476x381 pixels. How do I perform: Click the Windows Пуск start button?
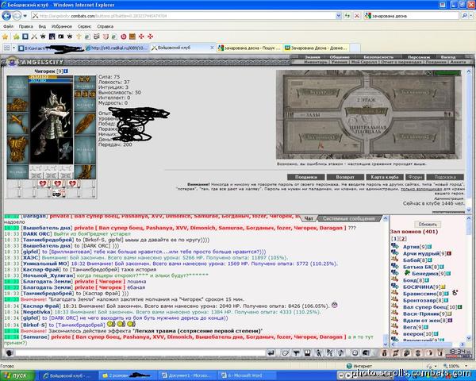[x=17, y=375]
